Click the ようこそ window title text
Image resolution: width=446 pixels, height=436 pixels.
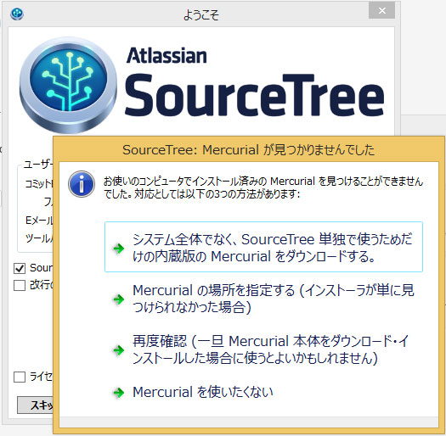tap(201, 14)
